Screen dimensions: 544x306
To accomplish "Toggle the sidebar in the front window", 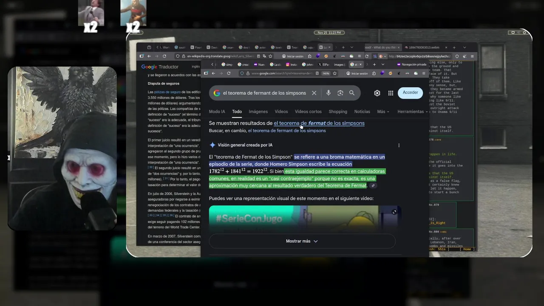I will pos(206,73).
